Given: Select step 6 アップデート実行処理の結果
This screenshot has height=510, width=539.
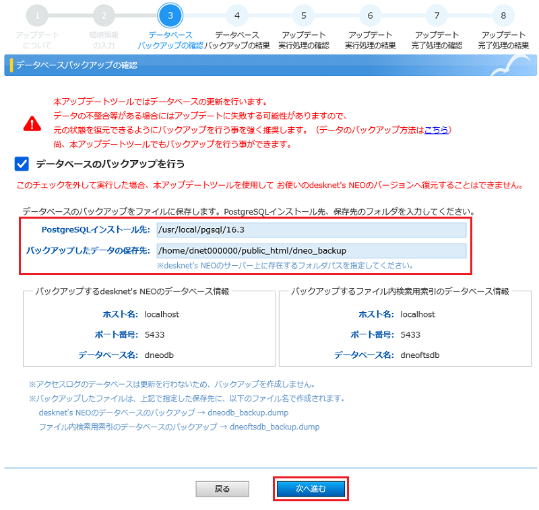Looking at the screenshot, I should click(x=370, y=15).
